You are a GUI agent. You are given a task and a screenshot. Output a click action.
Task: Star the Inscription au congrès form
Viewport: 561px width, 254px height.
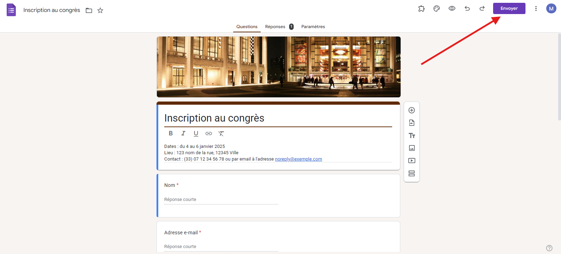[100, 11]
